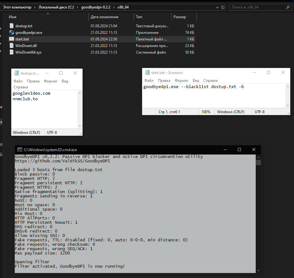Sort files by the Имя column header

[13, 17]
